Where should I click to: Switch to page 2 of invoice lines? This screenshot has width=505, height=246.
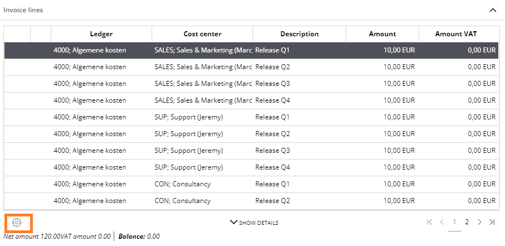tap(467, 222)
